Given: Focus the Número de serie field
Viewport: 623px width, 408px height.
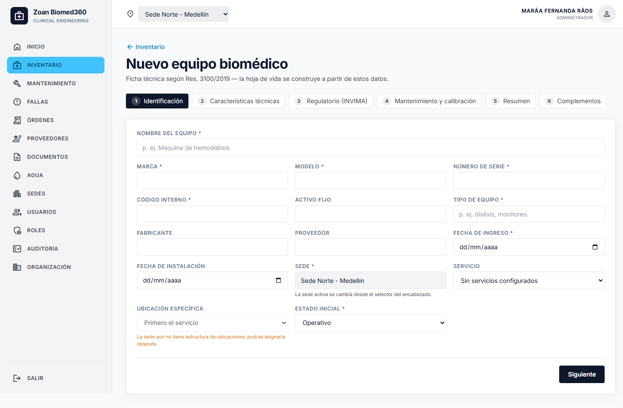Looking at the screenshot, I should (529, 181).
